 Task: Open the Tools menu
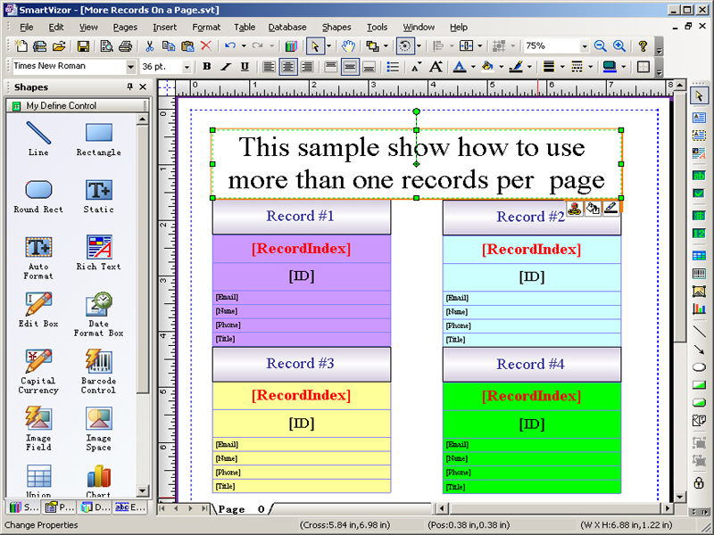(x=377, y=28)
